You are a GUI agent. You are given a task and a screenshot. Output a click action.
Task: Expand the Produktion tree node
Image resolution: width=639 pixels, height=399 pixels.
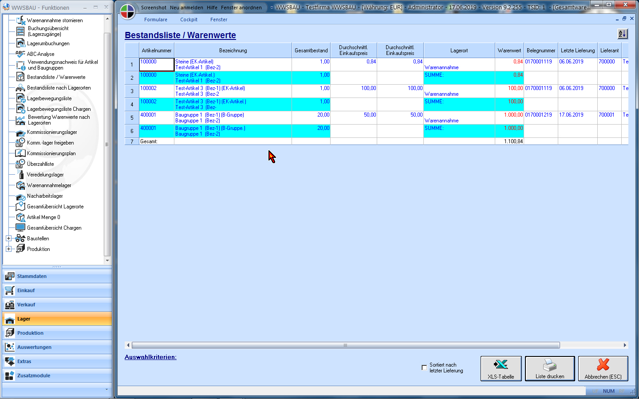[x=8, y=249]
